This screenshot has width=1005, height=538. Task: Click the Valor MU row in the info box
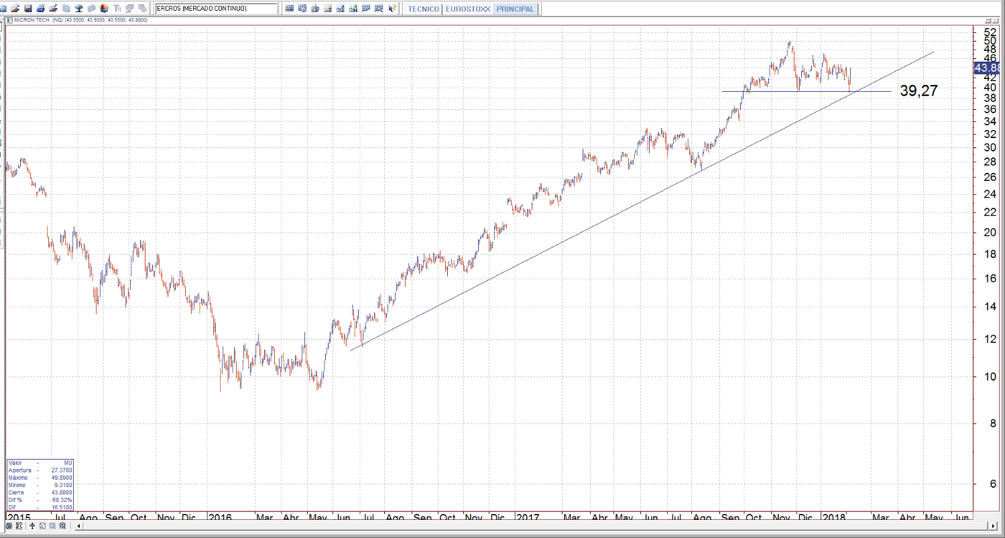tap(40, 463)
